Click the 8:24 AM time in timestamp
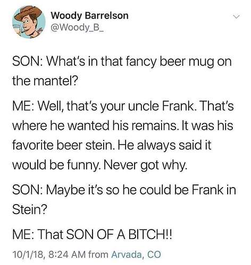Viewport: 251px width, 265px height. (x=67, y=254)
